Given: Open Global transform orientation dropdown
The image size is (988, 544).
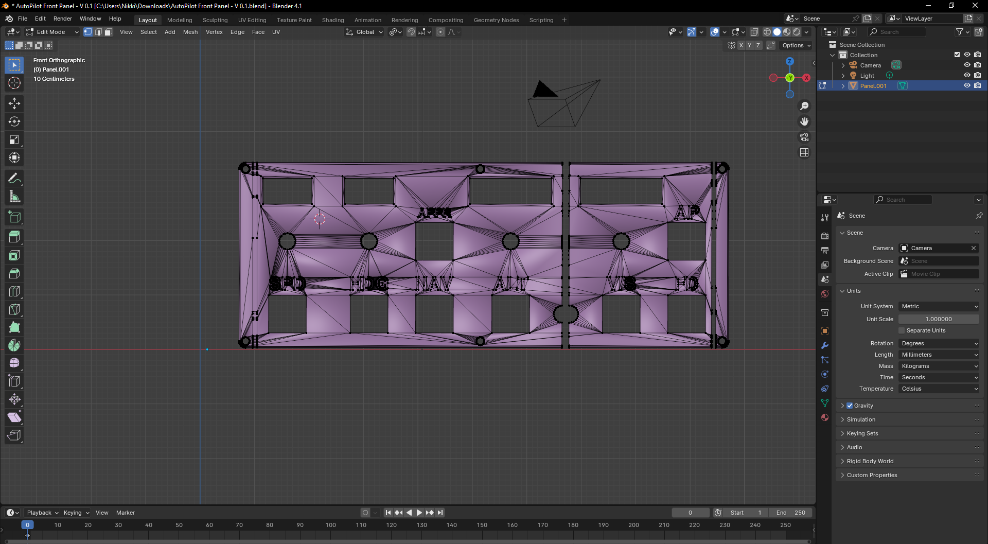Looking at the screenshot, I should tap(364, 32).
